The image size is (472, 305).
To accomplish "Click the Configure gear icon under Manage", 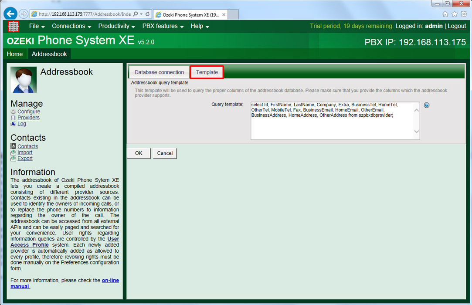I will 13,112.
